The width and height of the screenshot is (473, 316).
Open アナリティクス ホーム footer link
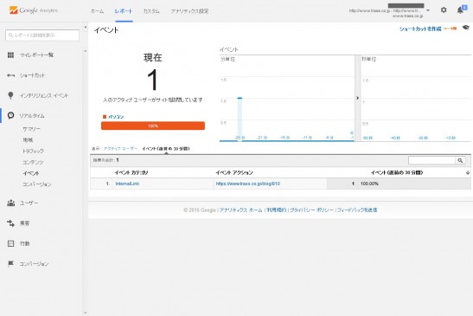(x=240, y=210)
